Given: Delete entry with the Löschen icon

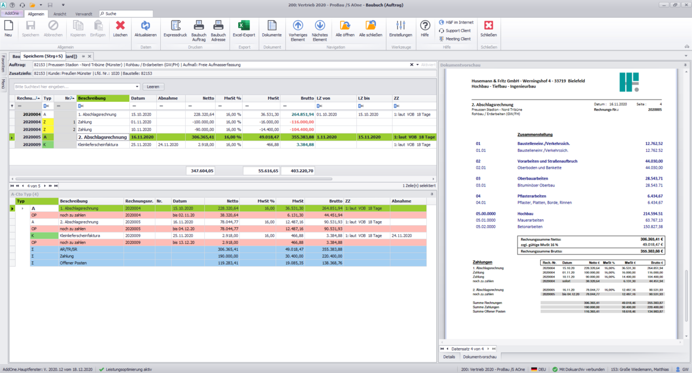Looking at the screenshot, I should pyautogui.click(x=120, y=28).
